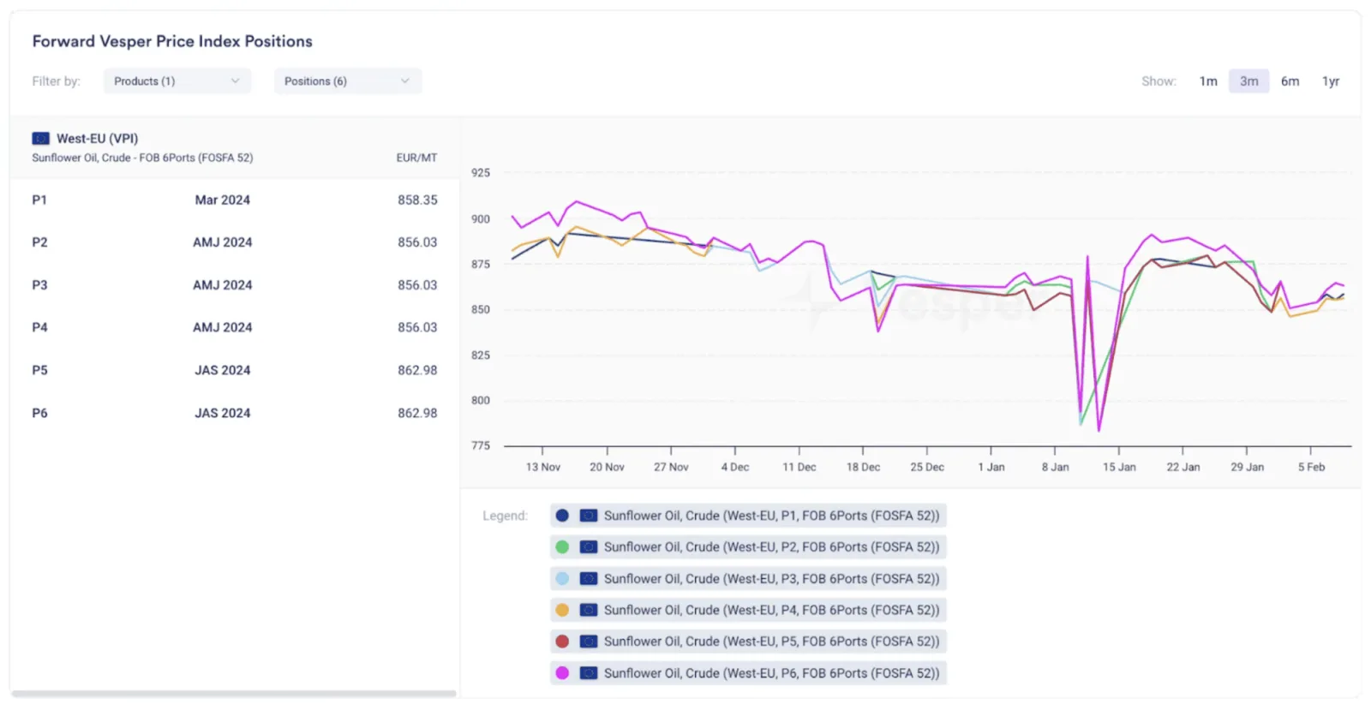
Task: Click the EUR/MT unit label
Action: click(416, 158)
